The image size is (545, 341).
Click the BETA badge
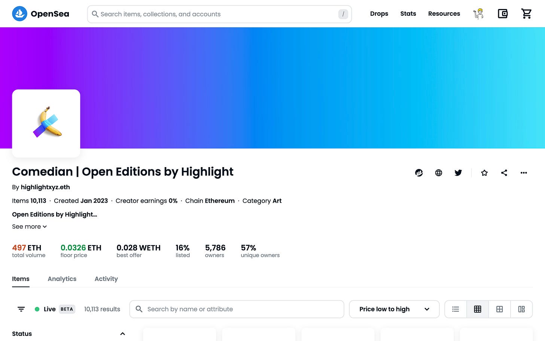pos(67,309)
